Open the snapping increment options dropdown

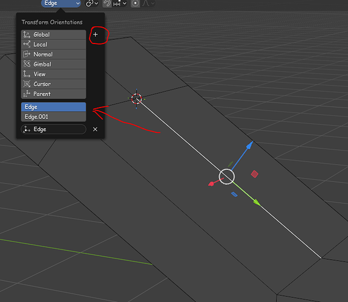click(120, 4)
